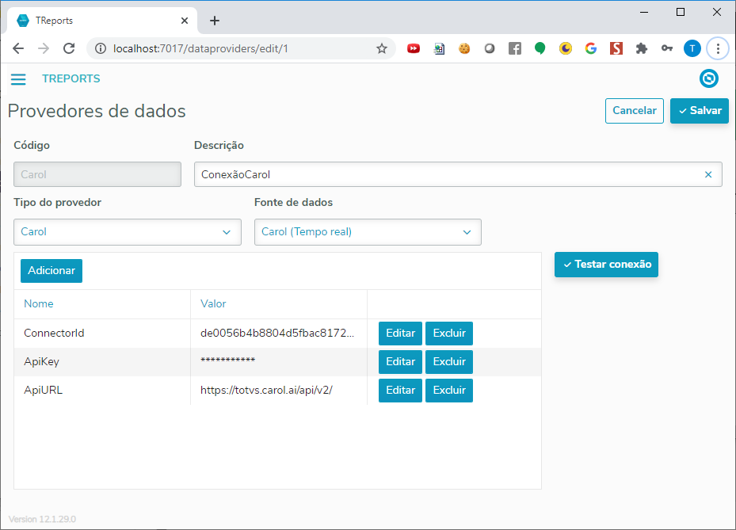Click the green chat bubble extension icon

click(540, 48)
